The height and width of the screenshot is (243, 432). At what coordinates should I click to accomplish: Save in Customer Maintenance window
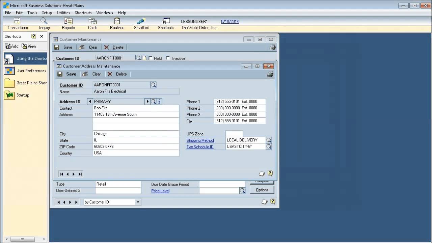coord(63,47)
